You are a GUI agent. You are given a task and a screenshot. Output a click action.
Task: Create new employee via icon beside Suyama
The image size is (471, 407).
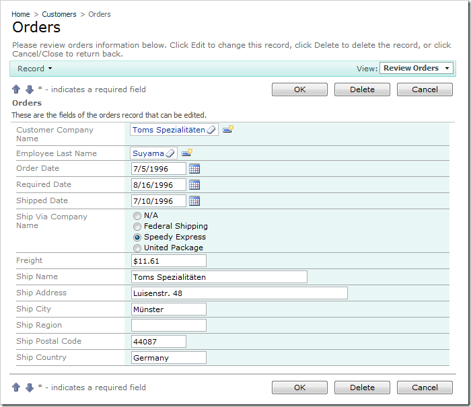(187, 153)
